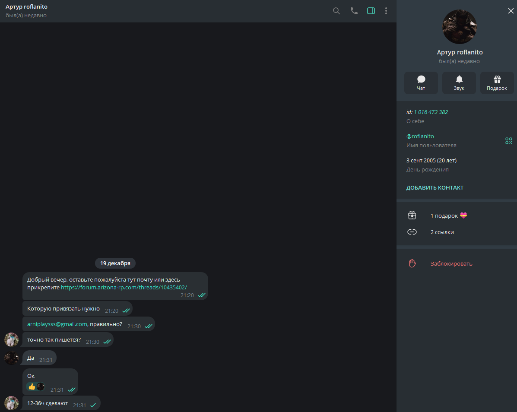Screen dimensions: 517x412
Task: Show the username QR code icon
Action: (x=509, y=141)
